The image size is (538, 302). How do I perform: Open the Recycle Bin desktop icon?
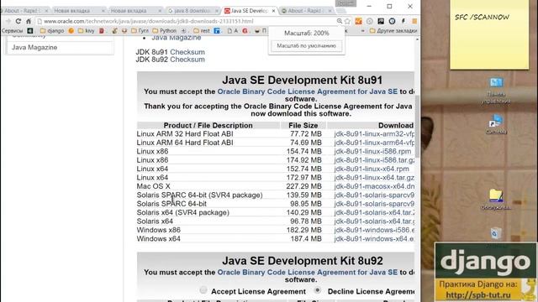(496, 235)
